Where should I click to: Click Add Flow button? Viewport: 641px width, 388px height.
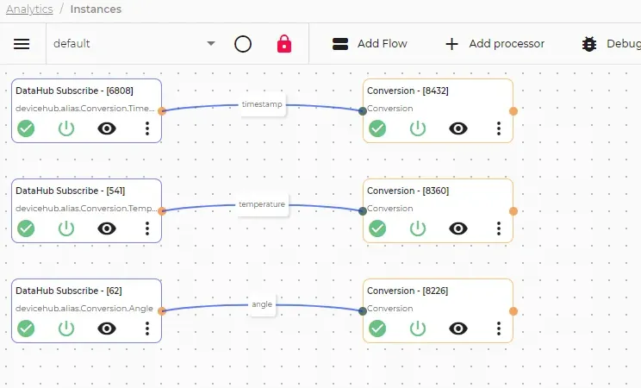[x=370, y=44]
